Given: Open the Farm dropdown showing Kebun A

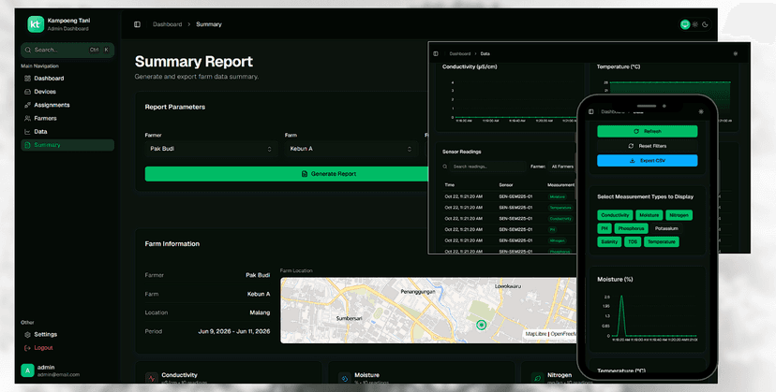Looking at the screenshot, I should (x=351, y=149).
